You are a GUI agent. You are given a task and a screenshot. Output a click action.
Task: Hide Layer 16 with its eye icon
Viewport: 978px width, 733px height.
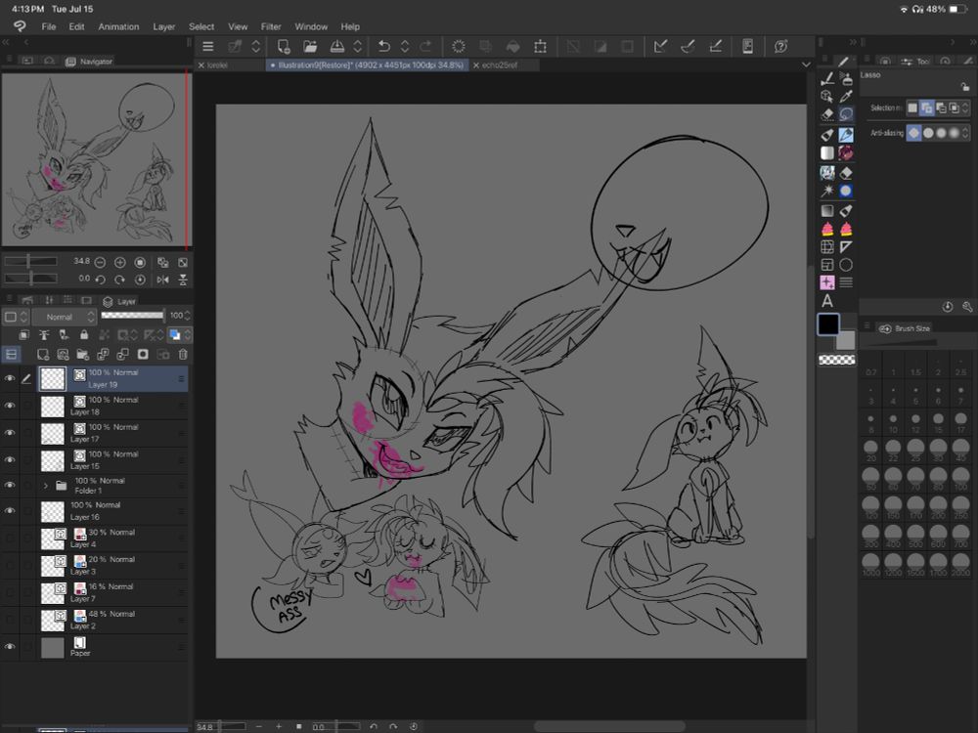tap(10, 511)
